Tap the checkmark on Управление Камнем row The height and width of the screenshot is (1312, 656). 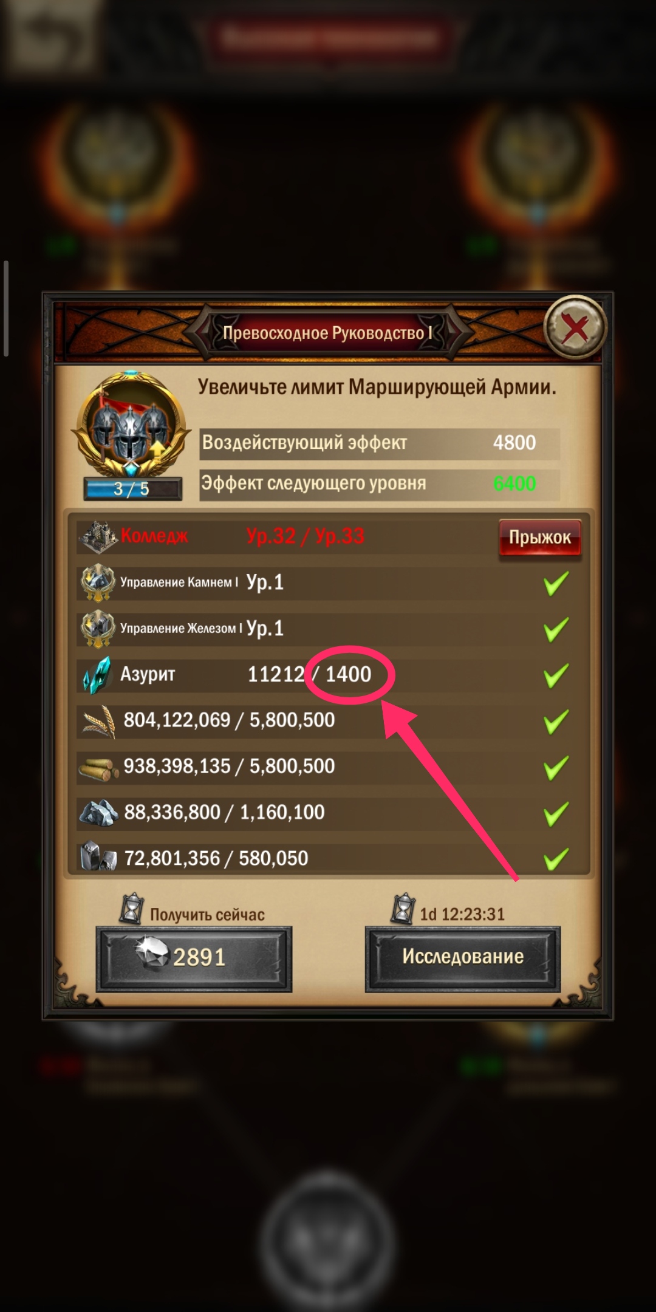(x=556, y=583)
